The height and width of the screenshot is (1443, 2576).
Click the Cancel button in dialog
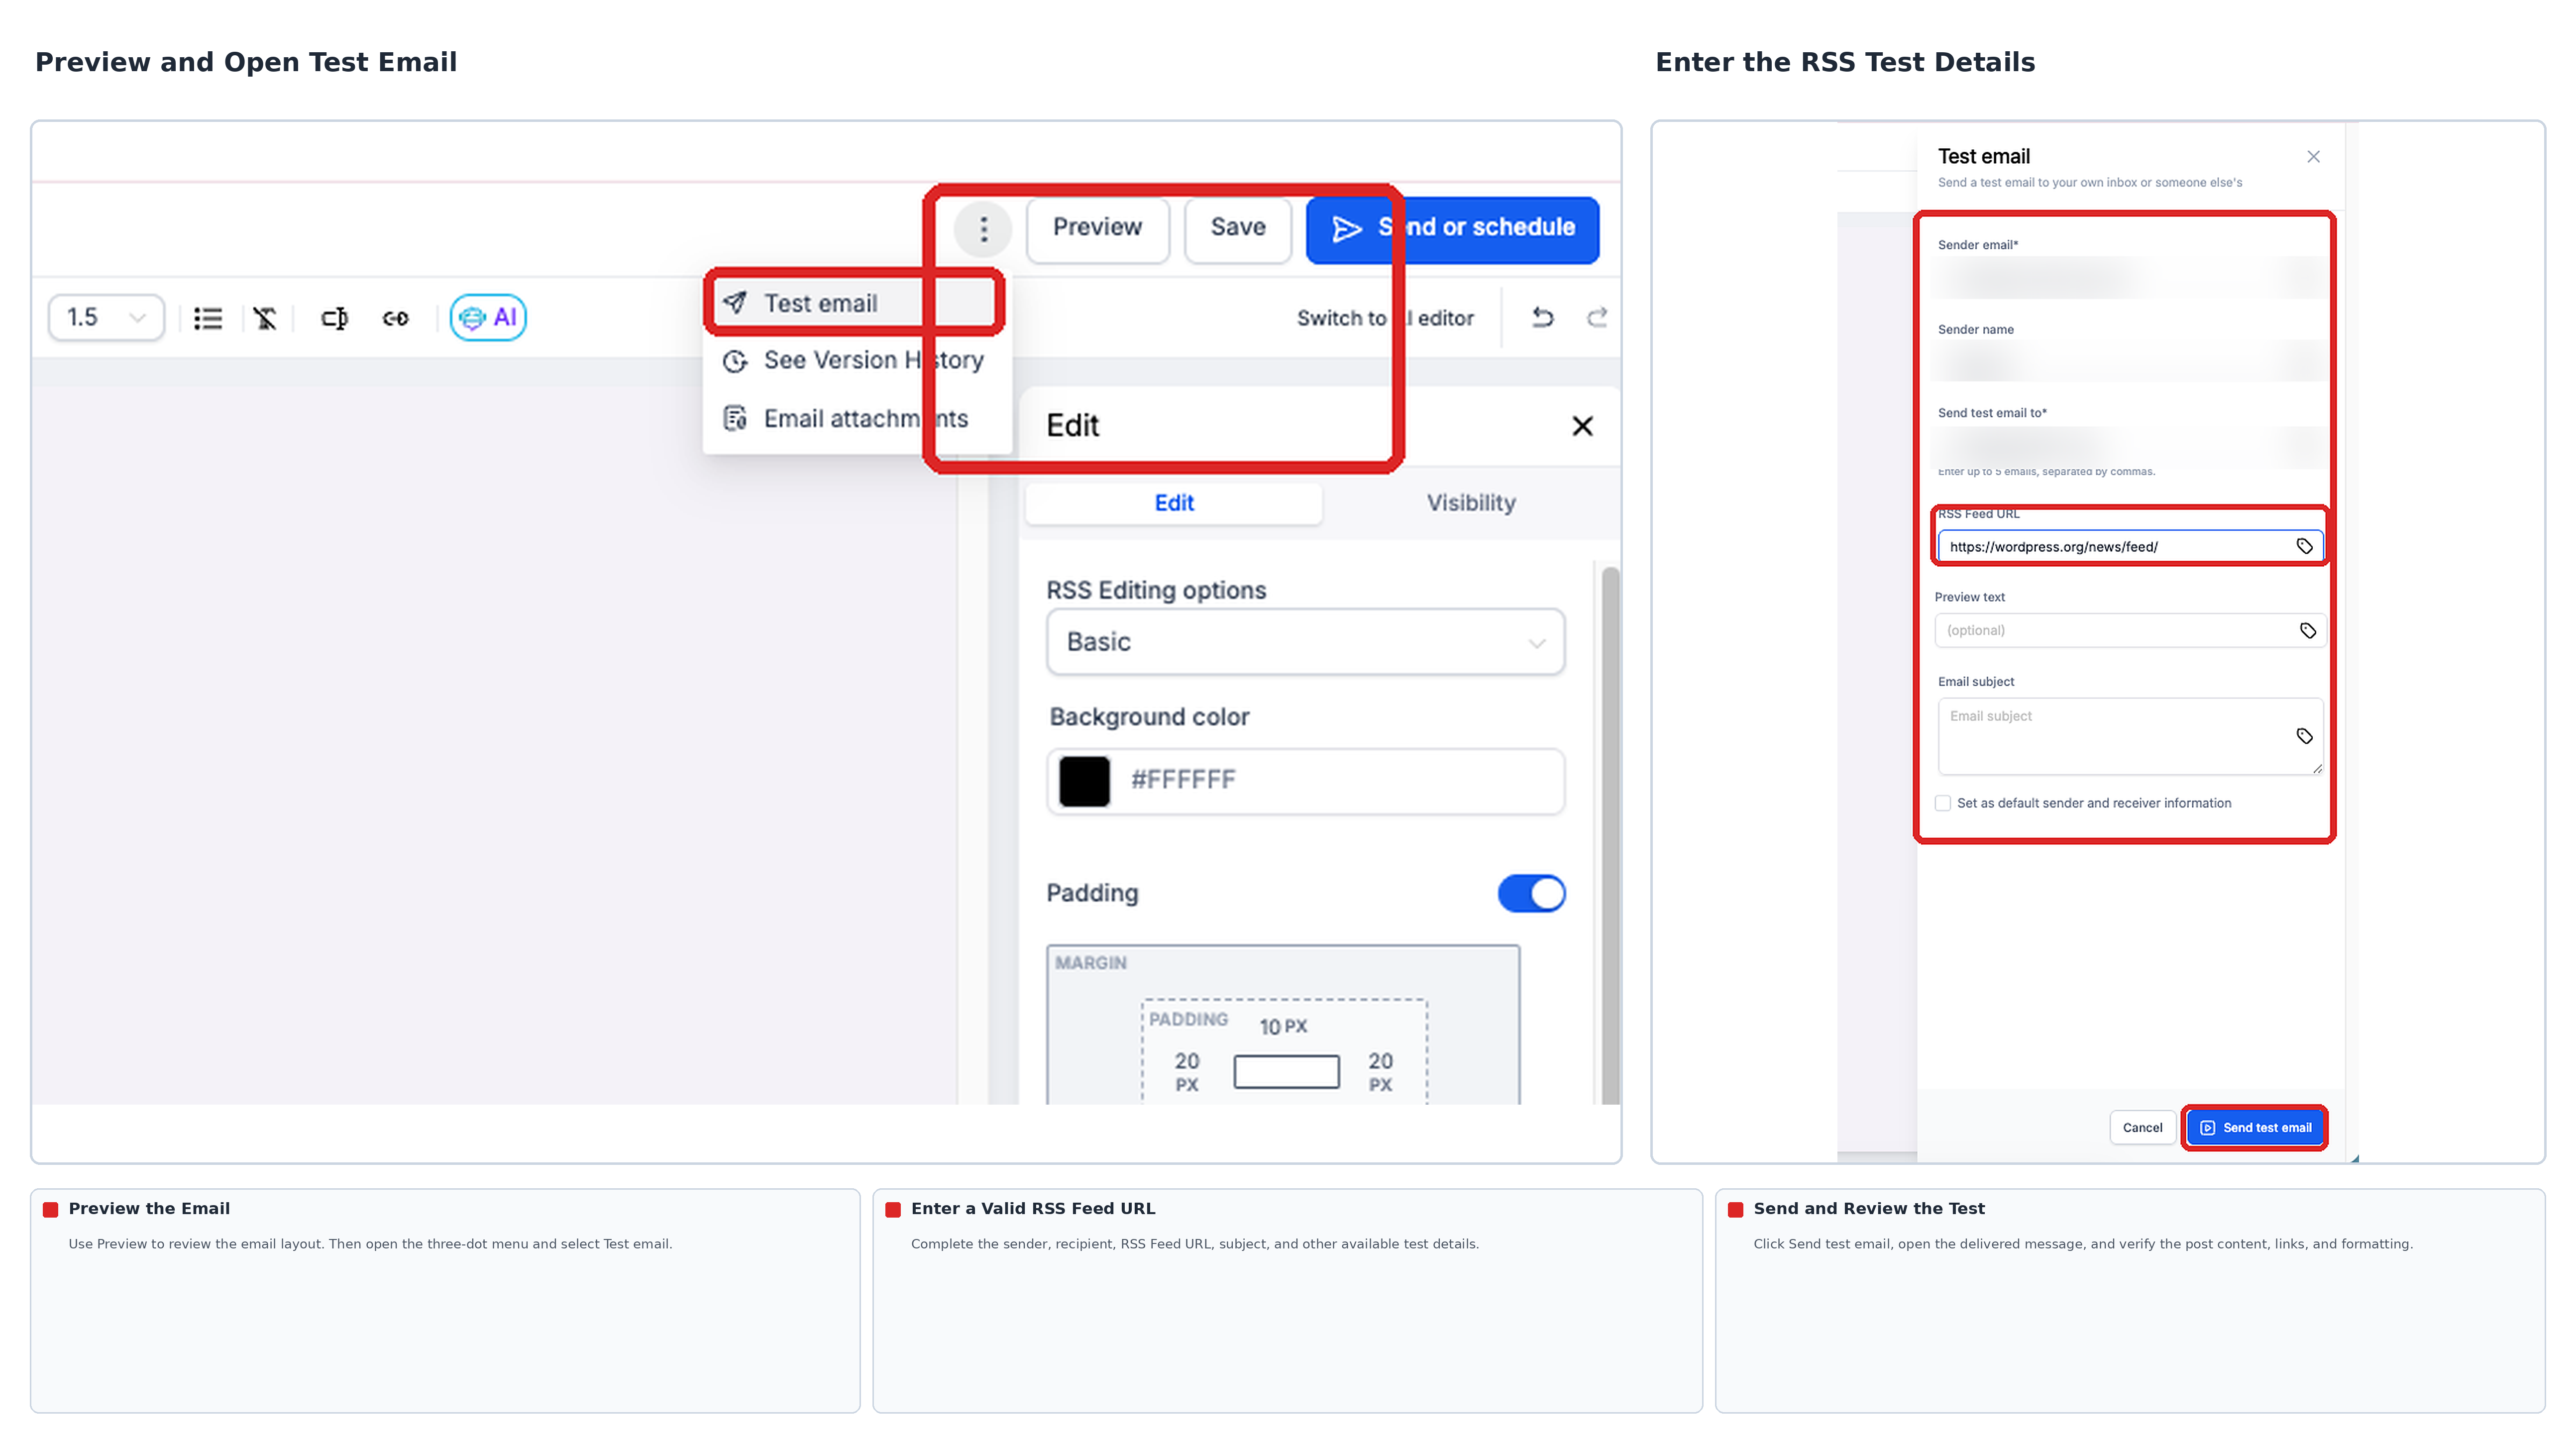coord(2142,1128)
